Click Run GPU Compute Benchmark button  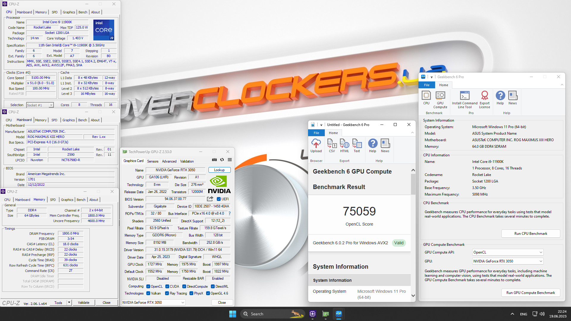531,293
